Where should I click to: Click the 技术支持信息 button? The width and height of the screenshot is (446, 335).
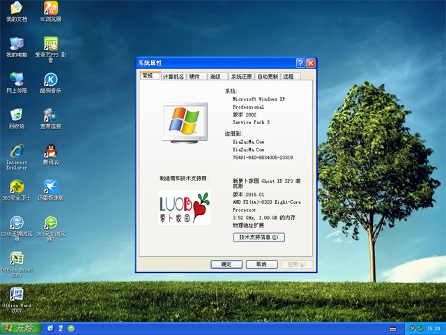(259, 237)
